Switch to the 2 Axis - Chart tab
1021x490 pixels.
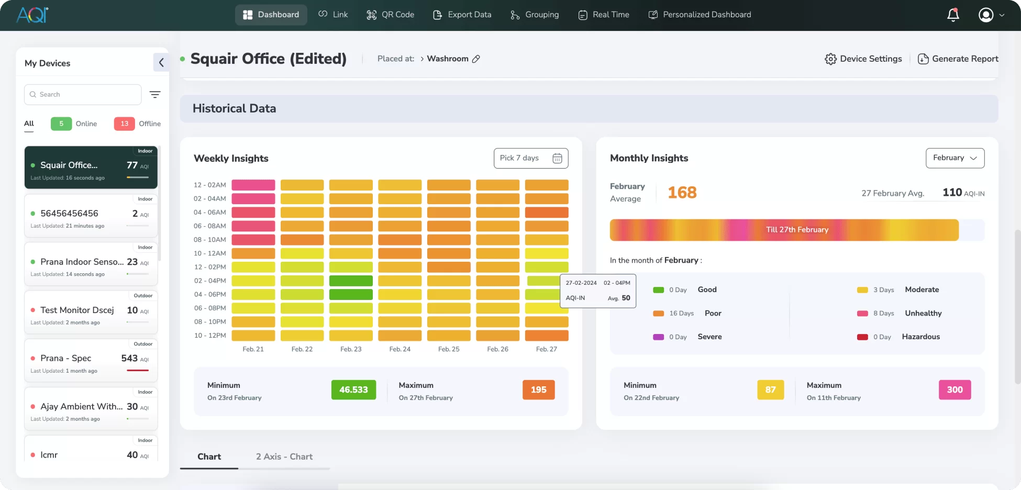click(284, 456)
